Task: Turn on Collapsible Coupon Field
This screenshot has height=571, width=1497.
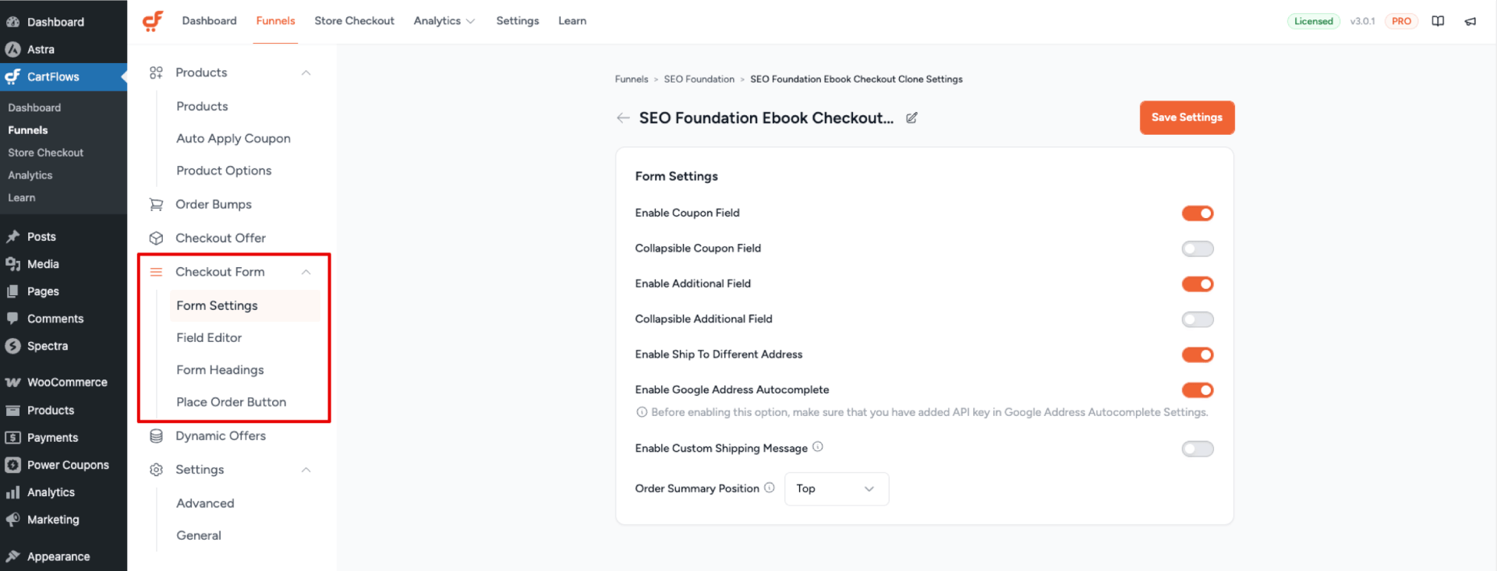Action: [x=1198, y=248]
